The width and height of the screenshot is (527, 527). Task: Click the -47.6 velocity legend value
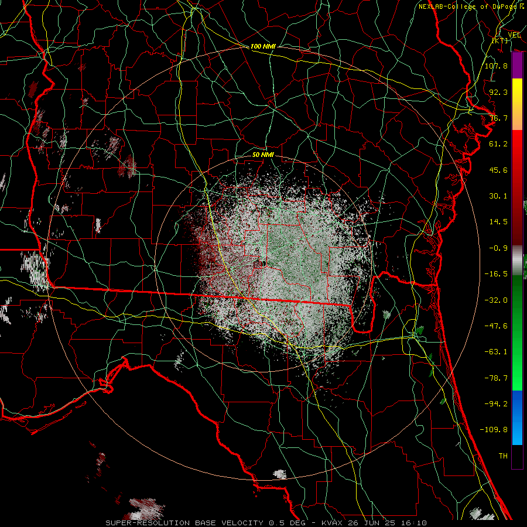(x=496, y=326)
